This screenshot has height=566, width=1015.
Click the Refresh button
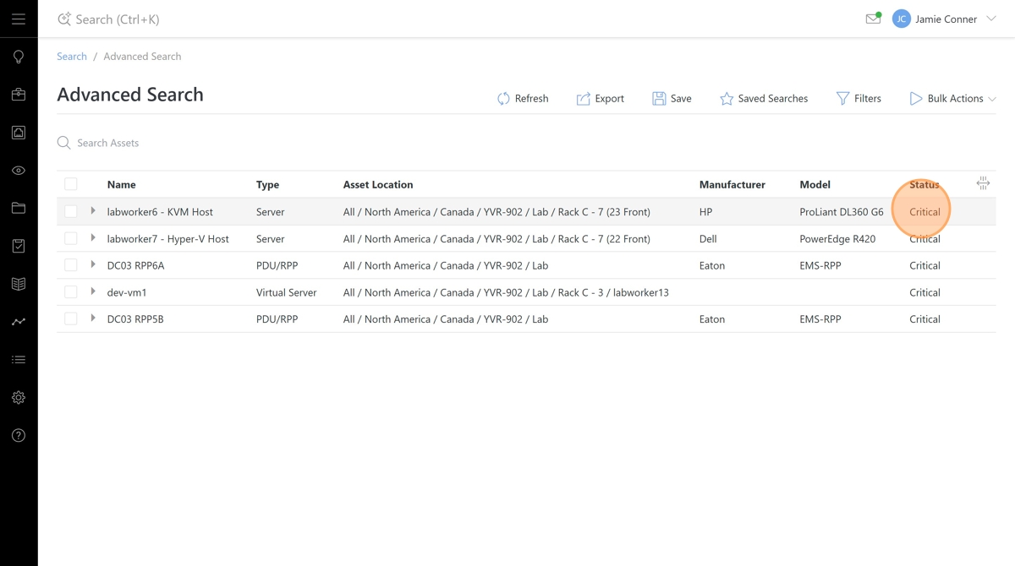[x=523, y=99]
